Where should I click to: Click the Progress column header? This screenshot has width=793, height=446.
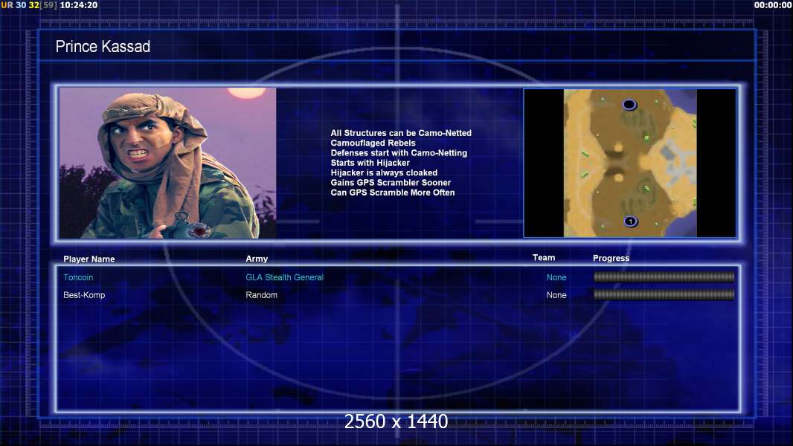[x=611, y=258]
